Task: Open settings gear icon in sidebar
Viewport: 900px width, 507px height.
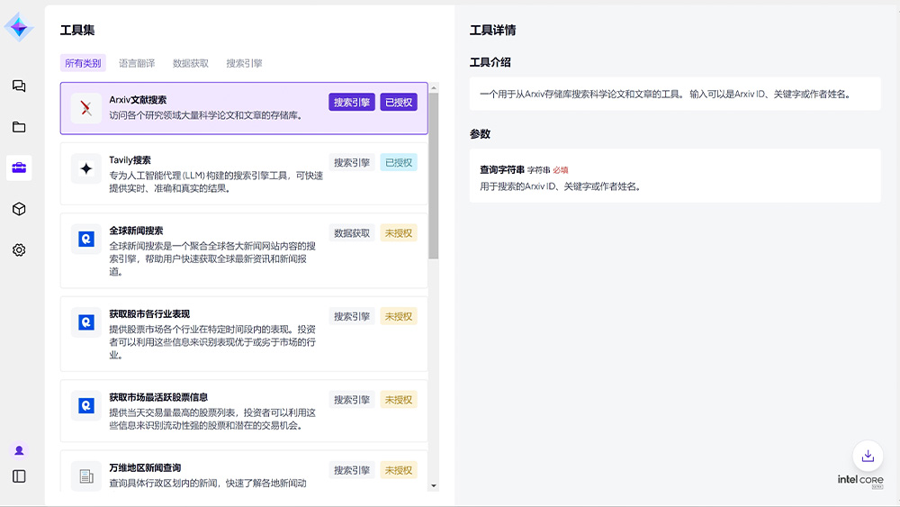Action: coord(19,250)
